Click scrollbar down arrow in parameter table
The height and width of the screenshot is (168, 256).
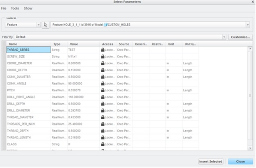pos(250,148)
